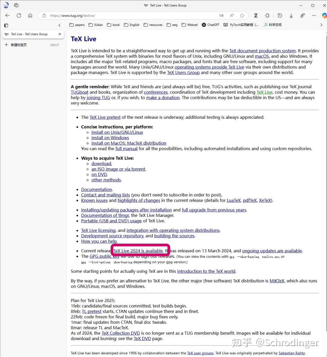Open install on MacOS: MacTeX distribution link
The height and width of the screenshot is (357, 327).
pos(129,143)
